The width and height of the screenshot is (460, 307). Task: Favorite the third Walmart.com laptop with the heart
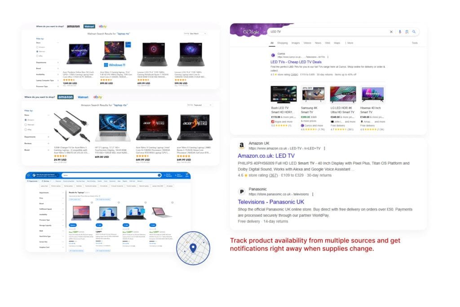pyautogui.click(x=145, y=202)
